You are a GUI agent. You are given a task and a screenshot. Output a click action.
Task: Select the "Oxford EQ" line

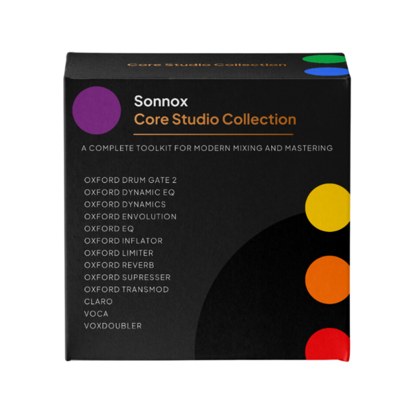[x=109, y=228]
